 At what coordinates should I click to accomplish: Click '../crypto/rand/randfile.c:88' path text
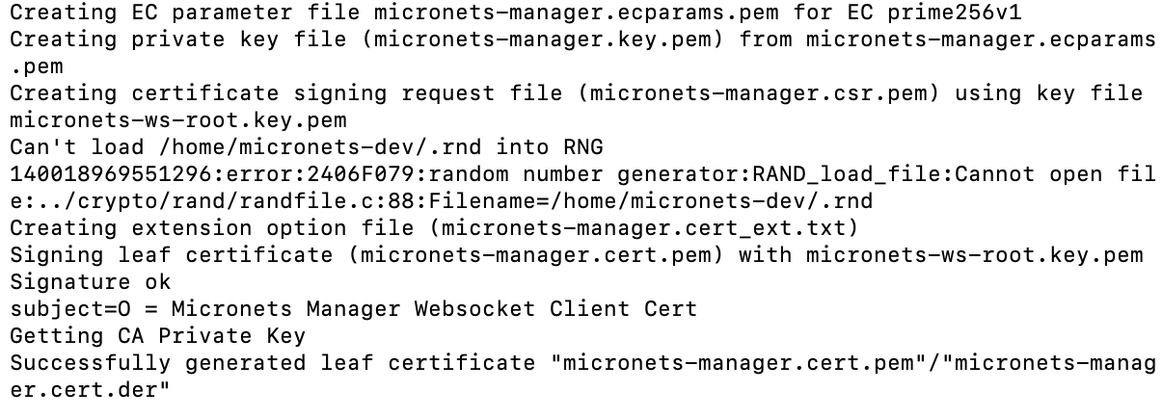point(225,202)
